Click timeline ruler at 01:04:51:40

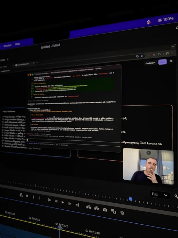click(x=92, y=232)
